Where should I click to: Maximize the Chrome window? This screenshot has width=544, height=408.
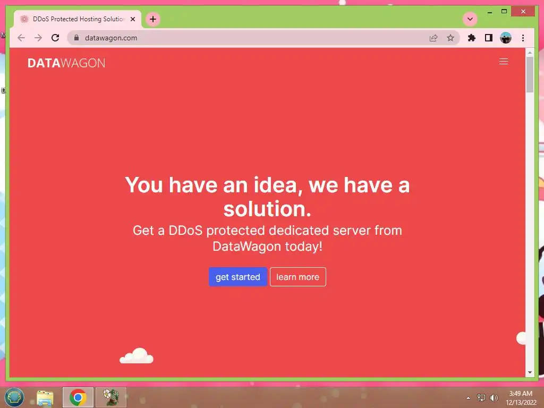click(x=504, y=12)
